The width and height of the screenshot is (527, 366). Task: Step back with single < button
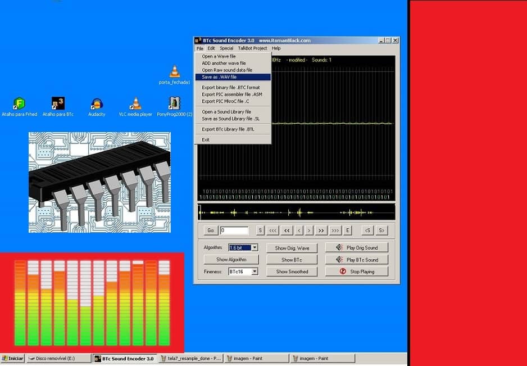click(x=299, y=231)
